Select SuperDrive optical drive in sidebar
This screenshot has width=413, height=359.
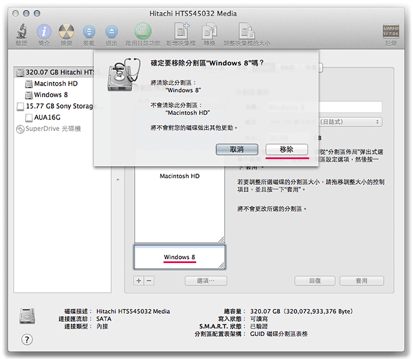tap(48, 129)
